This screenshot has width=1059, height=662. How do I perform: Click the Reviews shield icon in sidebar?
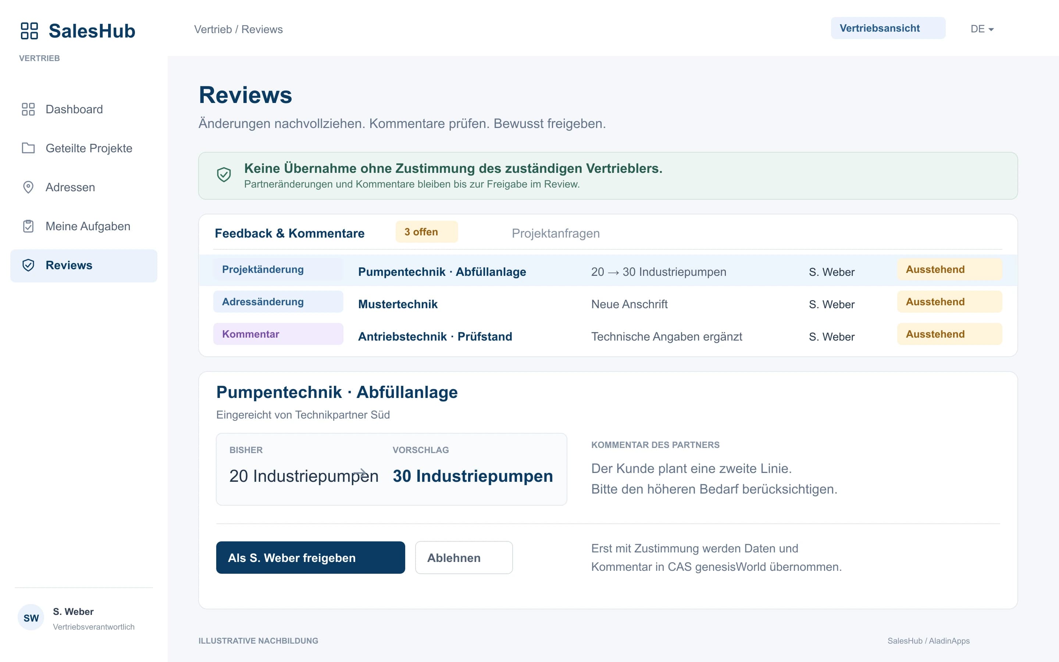tap(28, 265)
